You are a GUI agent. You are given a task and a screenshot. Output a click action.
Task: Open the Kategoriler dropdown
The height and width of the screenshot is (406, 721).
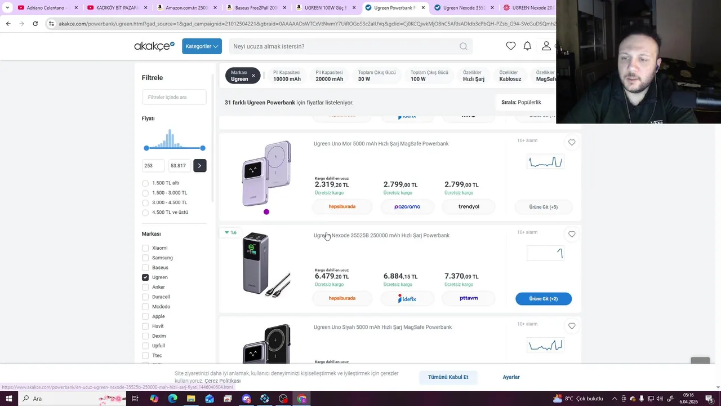202,46
